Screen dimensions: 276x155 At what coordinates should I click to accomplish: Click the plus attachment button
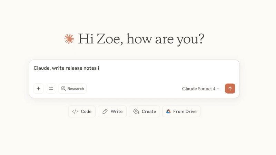(x=38, y=89)
